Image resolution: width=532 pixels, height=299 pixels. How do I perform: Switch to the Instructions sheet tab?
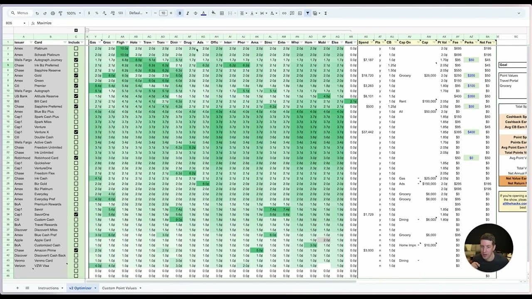click(48, 288)
